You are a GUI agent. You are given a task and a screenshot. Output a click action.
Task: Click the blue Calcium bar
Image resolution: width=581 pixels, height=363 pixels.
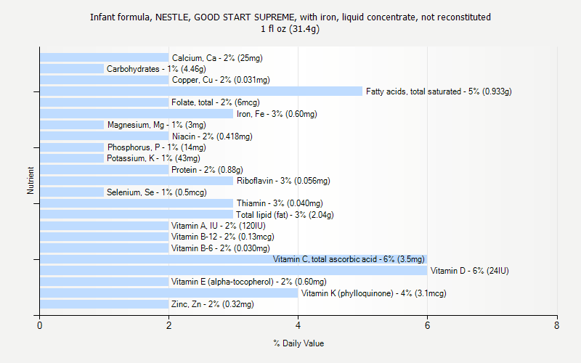pos(105,57)
